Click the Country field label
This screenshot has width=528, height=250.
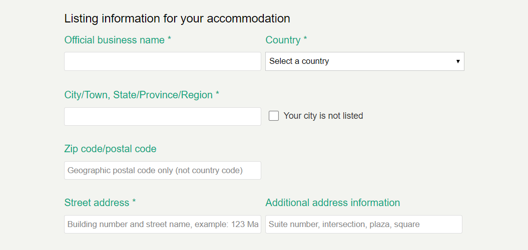[x=283, y=40]
